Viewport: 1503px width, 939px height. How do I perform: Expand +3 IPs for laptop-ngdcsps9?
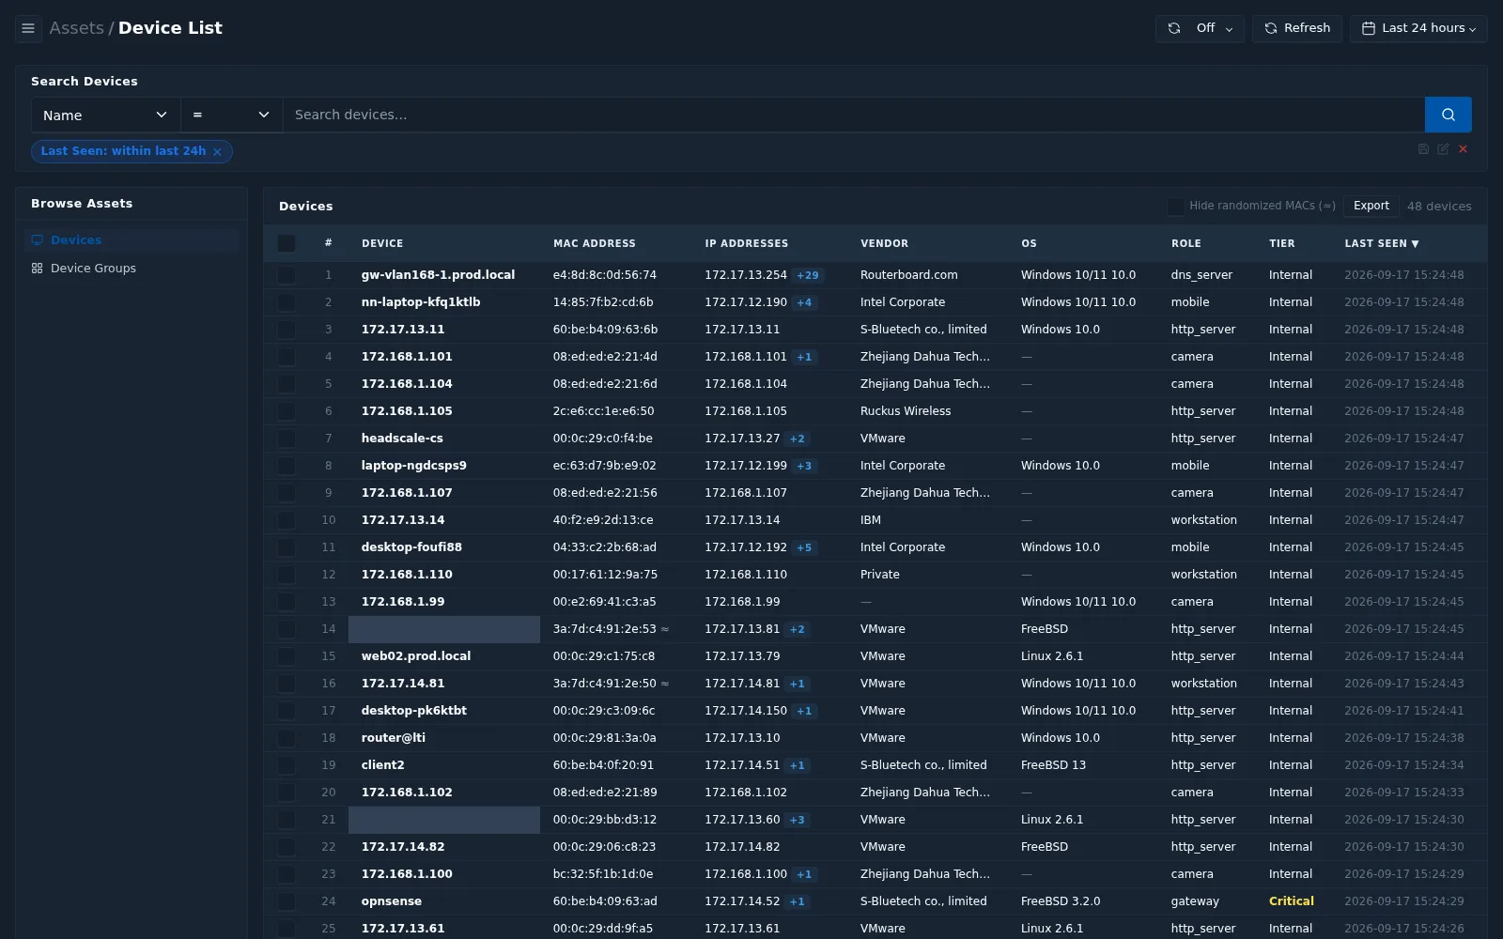804,466
